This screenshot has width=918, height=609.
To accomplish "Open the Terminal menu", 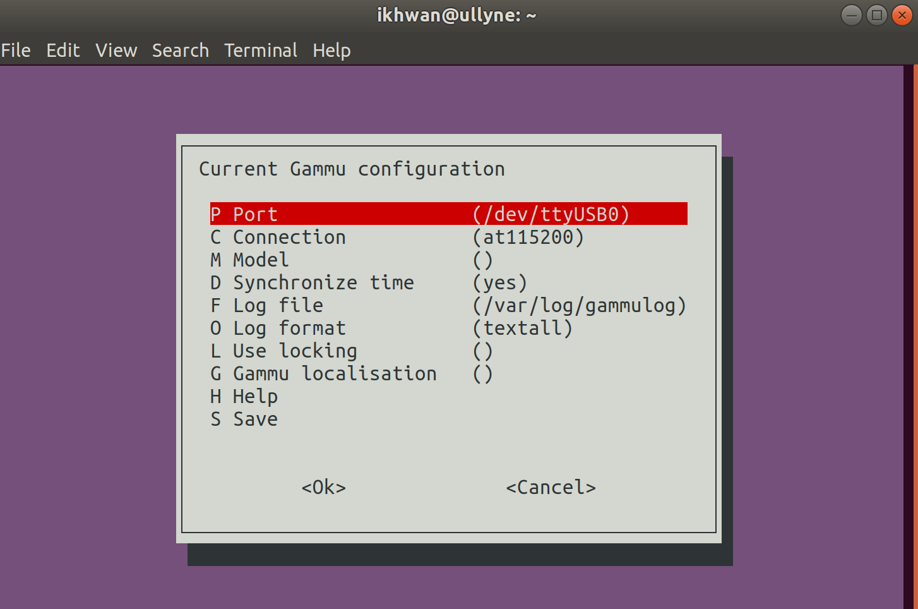I will coord(261,51).
